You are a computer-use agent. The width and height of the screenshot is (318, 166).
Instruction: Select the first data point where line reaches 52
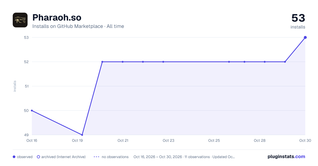(x=102, y=62)
